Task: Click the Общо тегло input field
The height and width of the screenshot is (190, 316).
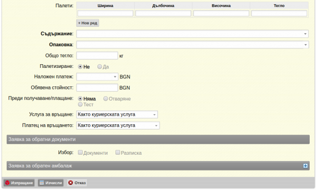Action: [x=97, y=56]
